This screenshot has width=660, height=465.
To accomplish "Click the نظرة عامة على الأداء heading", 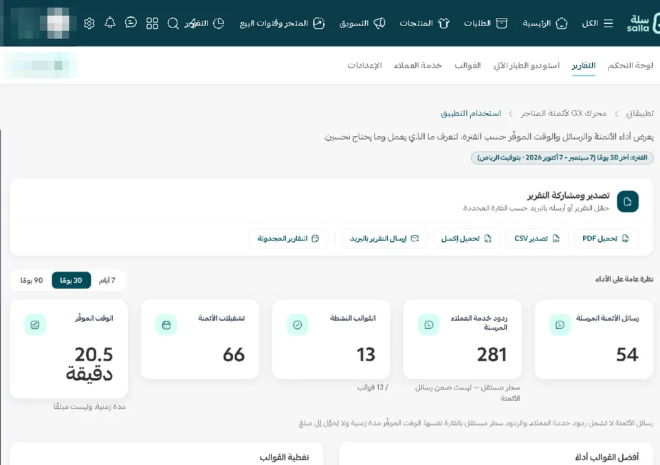I will tap(624, 279).
